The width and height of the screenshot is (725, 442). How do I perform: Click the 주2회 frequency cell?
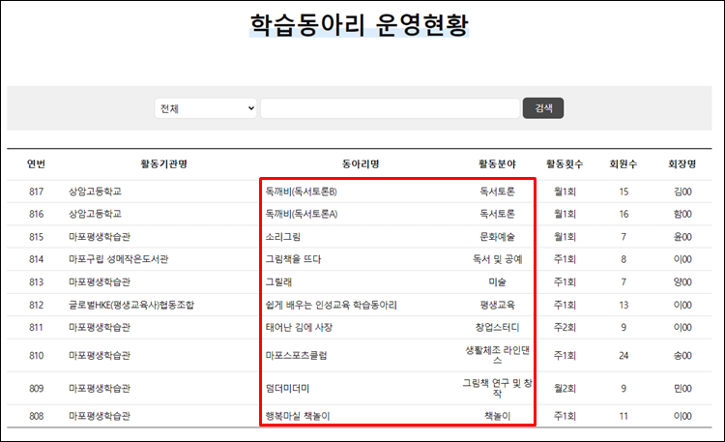[565, 327]
